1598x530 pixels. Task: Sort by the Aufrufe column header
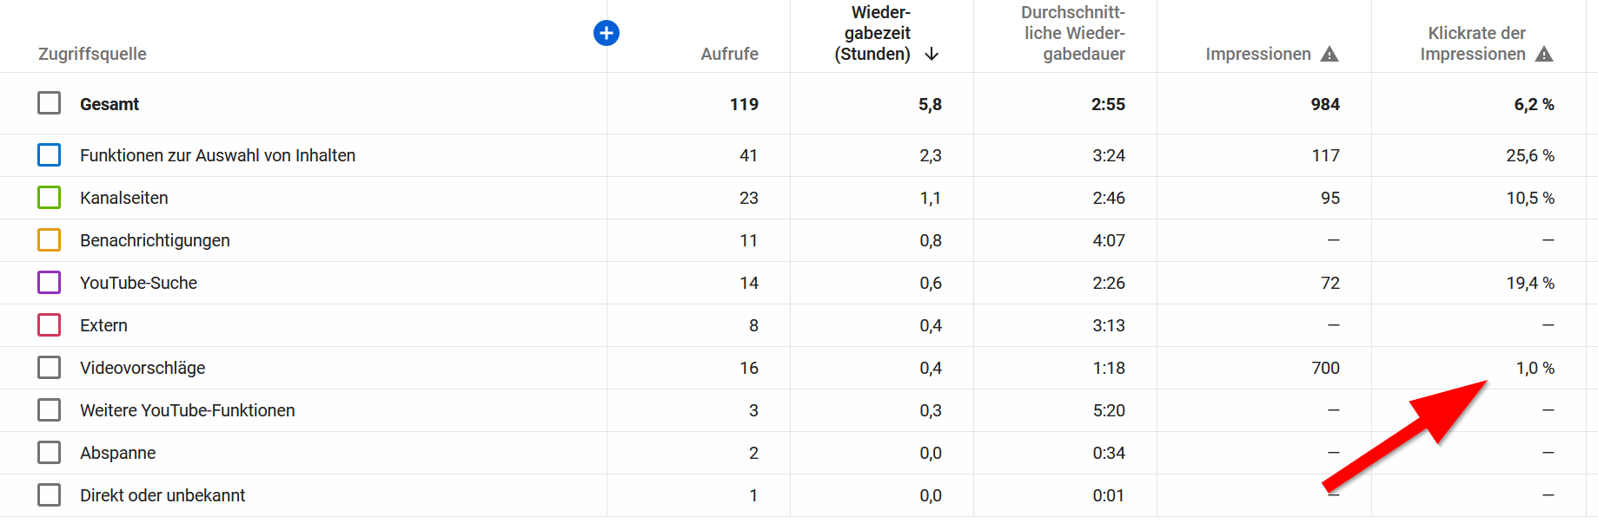coord(729,54)
